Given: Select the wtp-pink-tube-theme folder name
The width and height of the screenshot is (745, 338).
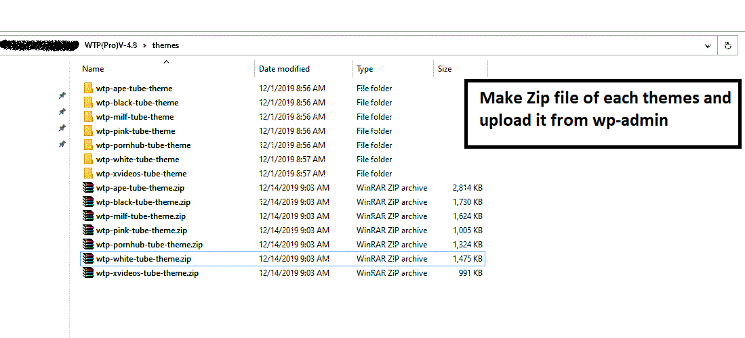Looking at the screenshot, I should [136, 131].
